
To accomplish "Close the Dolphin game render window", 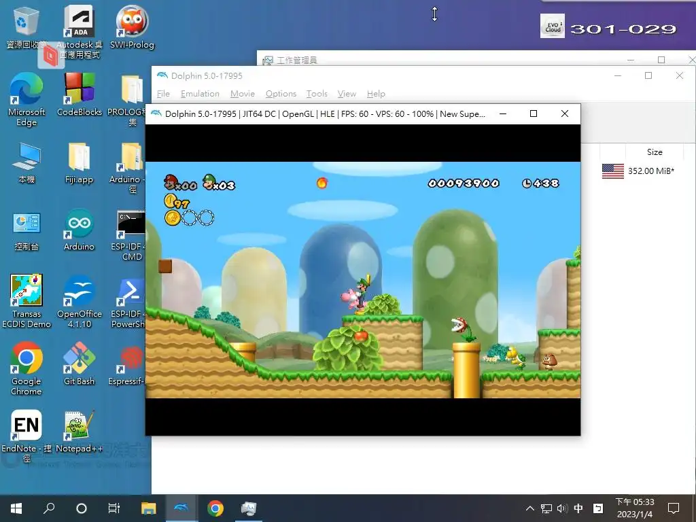I will pos(565,114).
